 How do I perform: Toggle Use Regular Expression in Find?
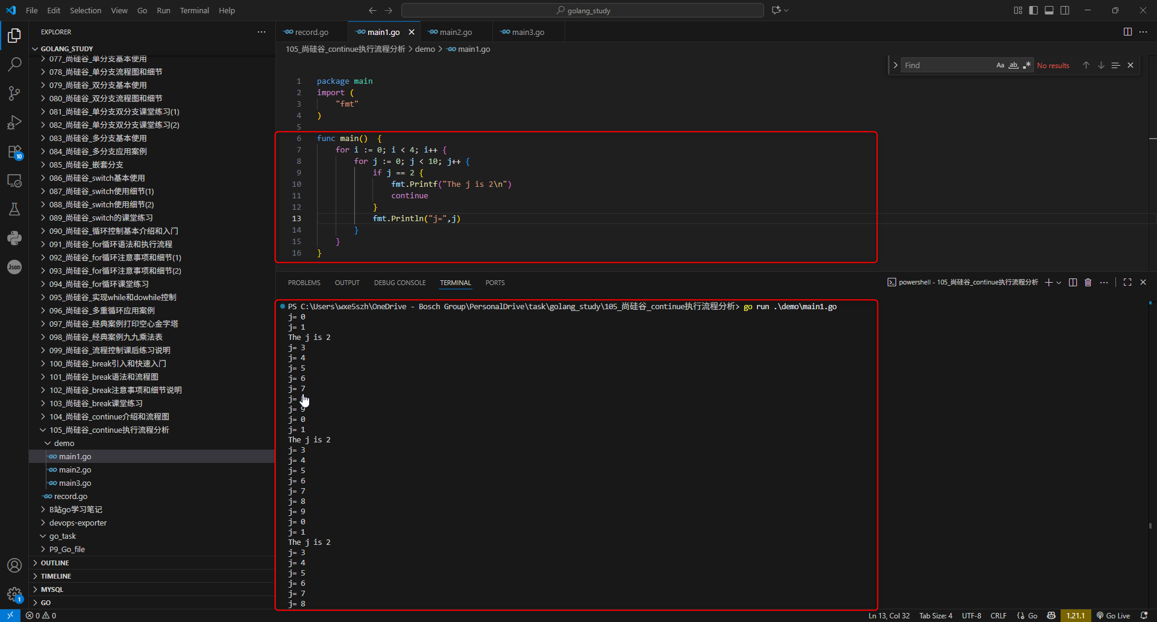tap(1027, 65)
